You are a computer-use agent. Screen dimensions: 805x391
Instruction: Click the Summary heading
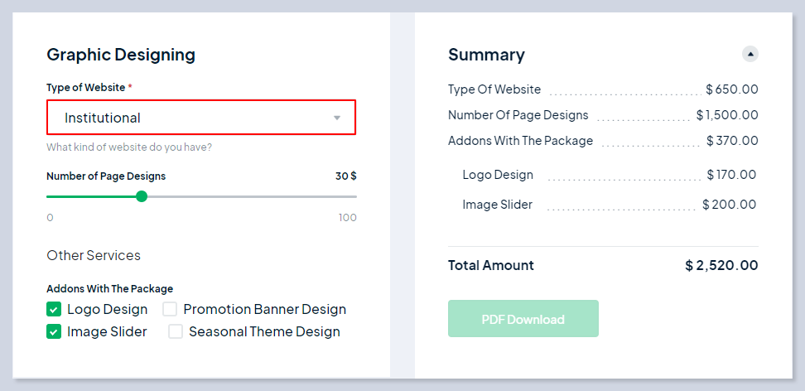click(x=486, y=55)
